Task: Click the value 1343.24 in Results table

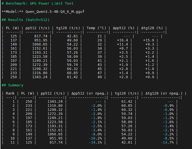Action: coord(40,77)
